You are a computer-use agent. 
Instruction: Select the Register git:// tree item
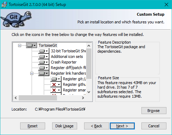coord(74,79)
